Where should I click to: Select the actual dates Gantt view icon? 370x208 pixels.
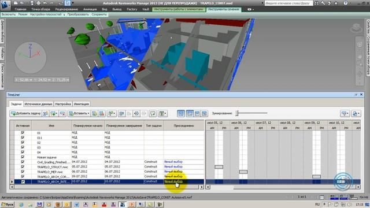tap(197, 113)
